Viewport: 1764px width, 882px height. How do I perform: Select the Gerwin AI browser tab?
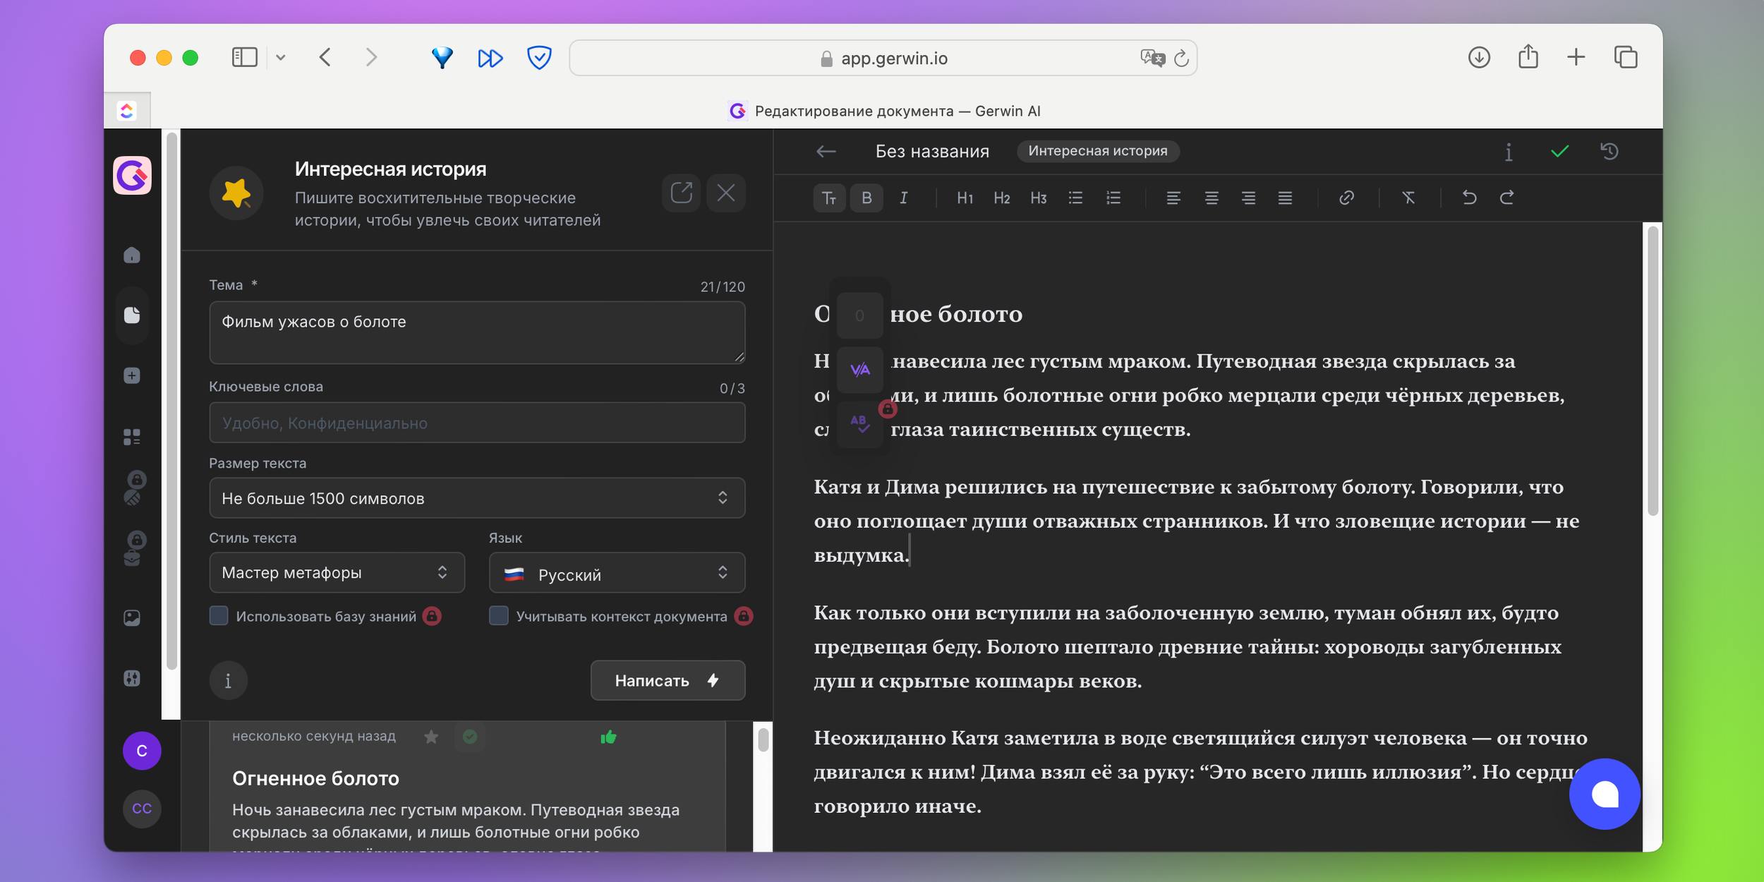coord(884,111)
